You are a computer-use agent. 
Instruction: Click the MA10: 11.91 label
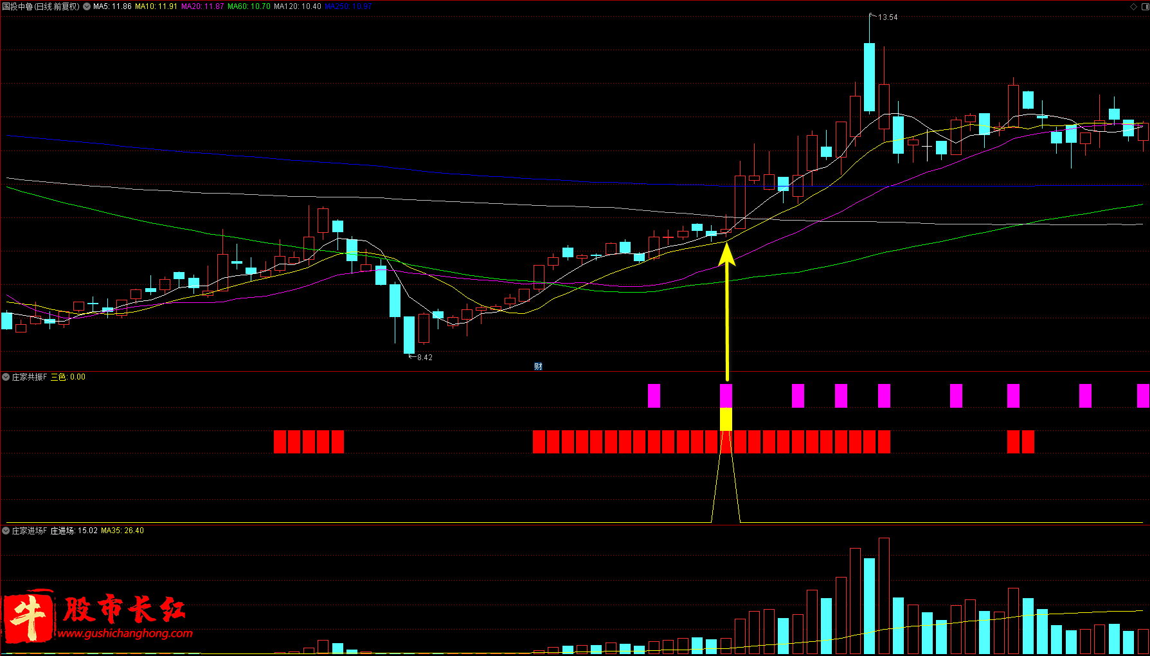point(156,6)
